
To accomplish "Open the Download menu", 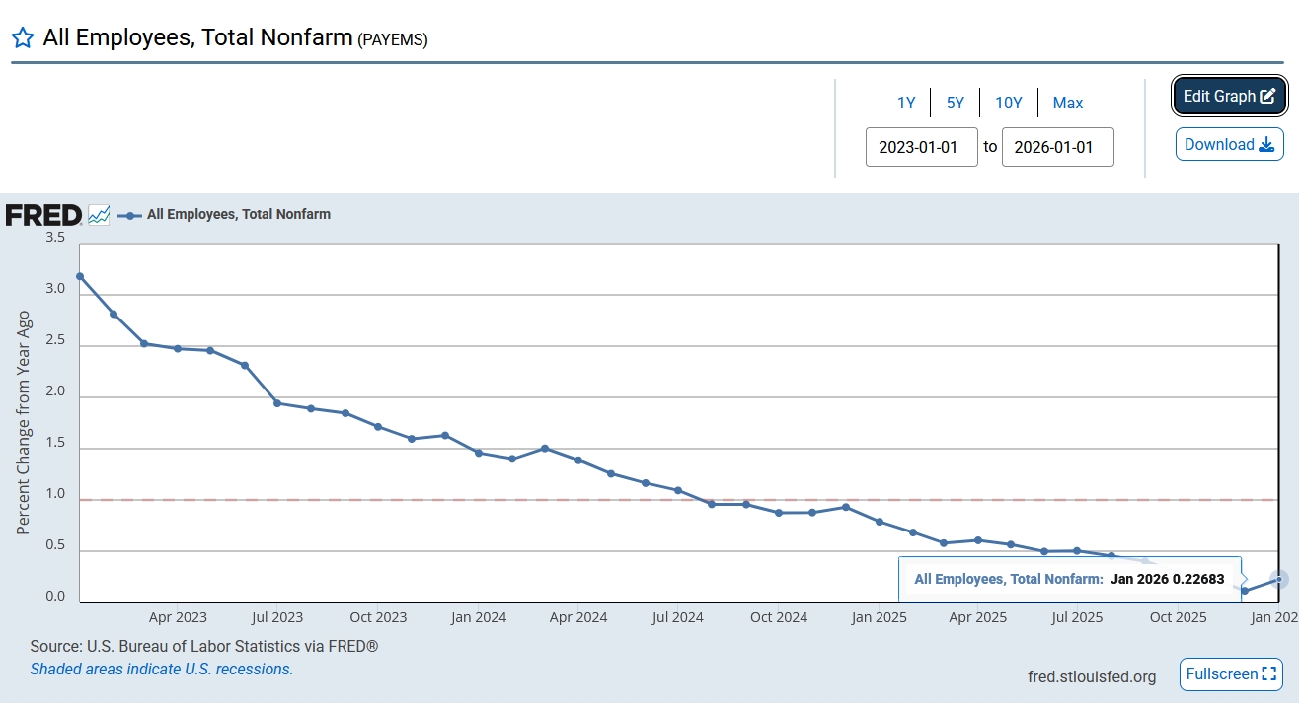I will pyautogui.click(x=1229, y=144).
